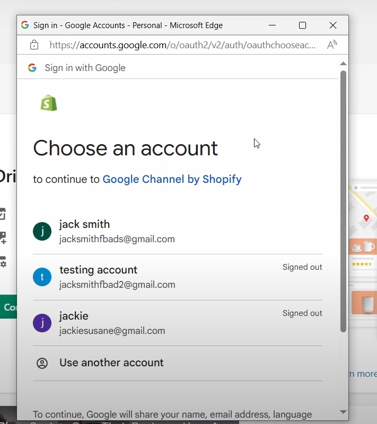Viewport: 377px width, 424px height.
Task: Click the vertical scrollbar thumb
Action: pyautogui.click(x=343, y=201)
